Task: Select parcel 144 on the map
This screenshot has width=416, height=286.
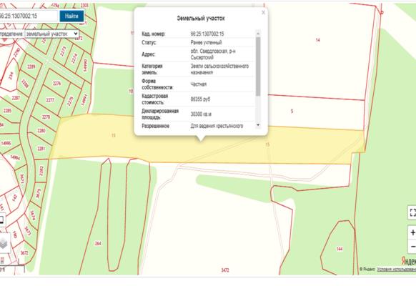Action: tap(340, 249)
